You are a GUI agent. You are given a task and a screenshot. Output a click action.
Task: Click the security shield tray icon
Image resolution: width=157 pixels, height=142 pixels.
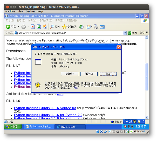point(125,127)
